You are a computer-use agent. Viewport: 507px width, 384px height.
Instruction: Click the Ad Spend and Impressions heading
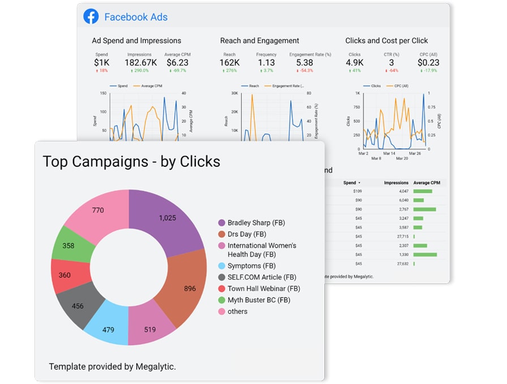coord(136,41)
